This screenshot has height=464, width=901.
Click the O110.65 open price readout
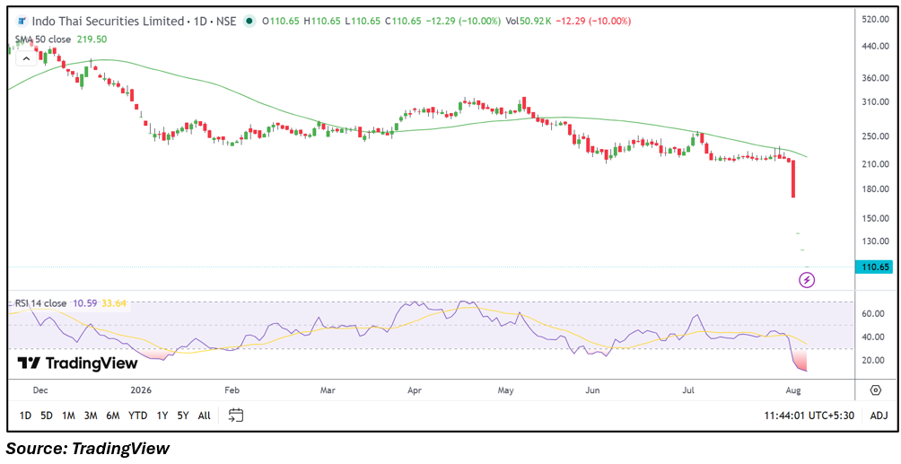(x=281, y=22)
